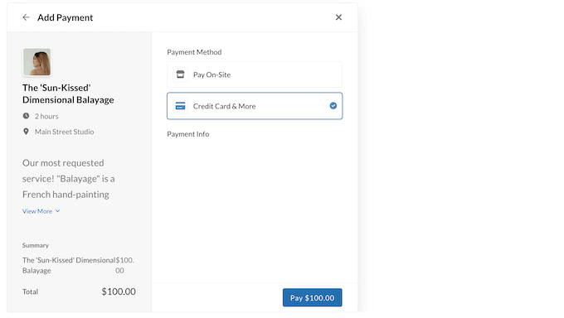Click the 'Main Street Studio' location text
The height and width of the screenshot is (318, 564).
coord(65,132)
